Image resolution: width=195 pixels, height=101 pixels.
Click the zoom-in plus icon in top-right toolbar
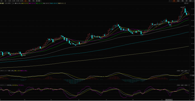click(170, 1)
